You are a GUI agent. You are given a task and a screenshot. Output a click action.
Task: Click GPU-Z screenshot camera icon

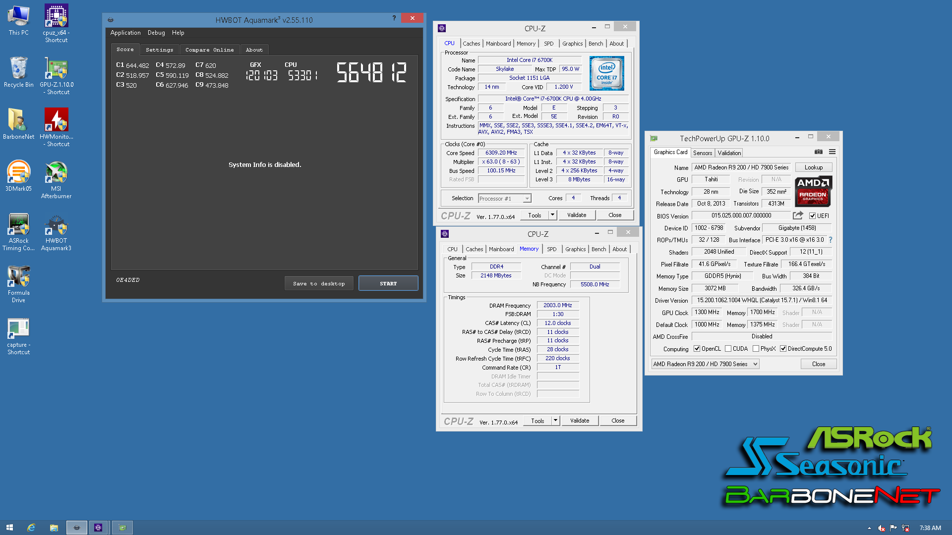[x=819, y=152]
